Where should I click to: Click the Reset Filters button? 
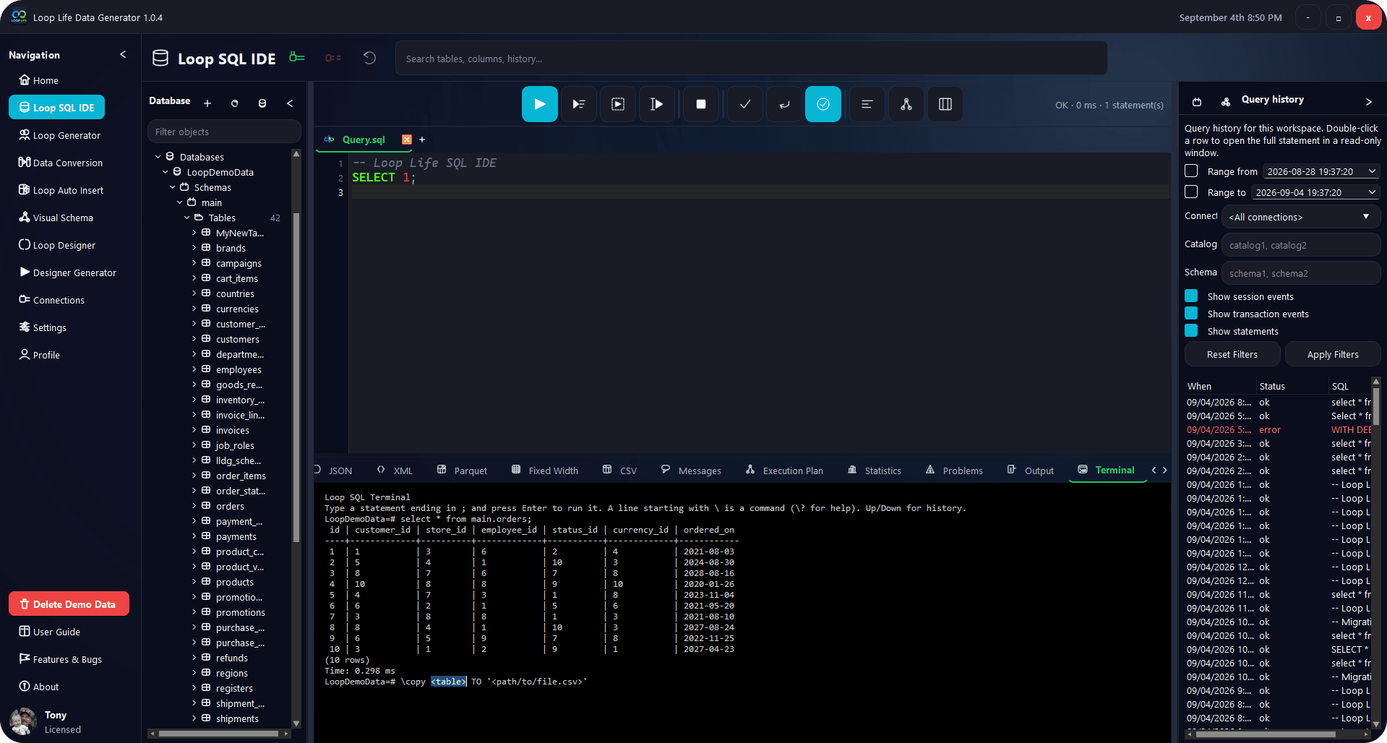click(1232, 354)
